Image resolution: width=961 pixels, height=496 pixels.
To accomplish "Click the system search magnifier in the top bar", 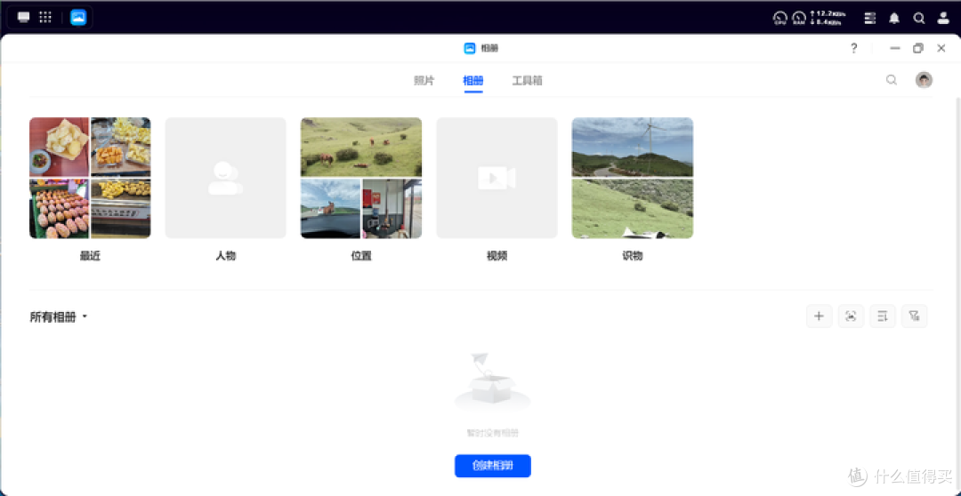I will pos(918,18).
